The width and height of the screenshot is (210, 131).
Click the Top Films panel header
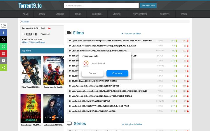42,51
